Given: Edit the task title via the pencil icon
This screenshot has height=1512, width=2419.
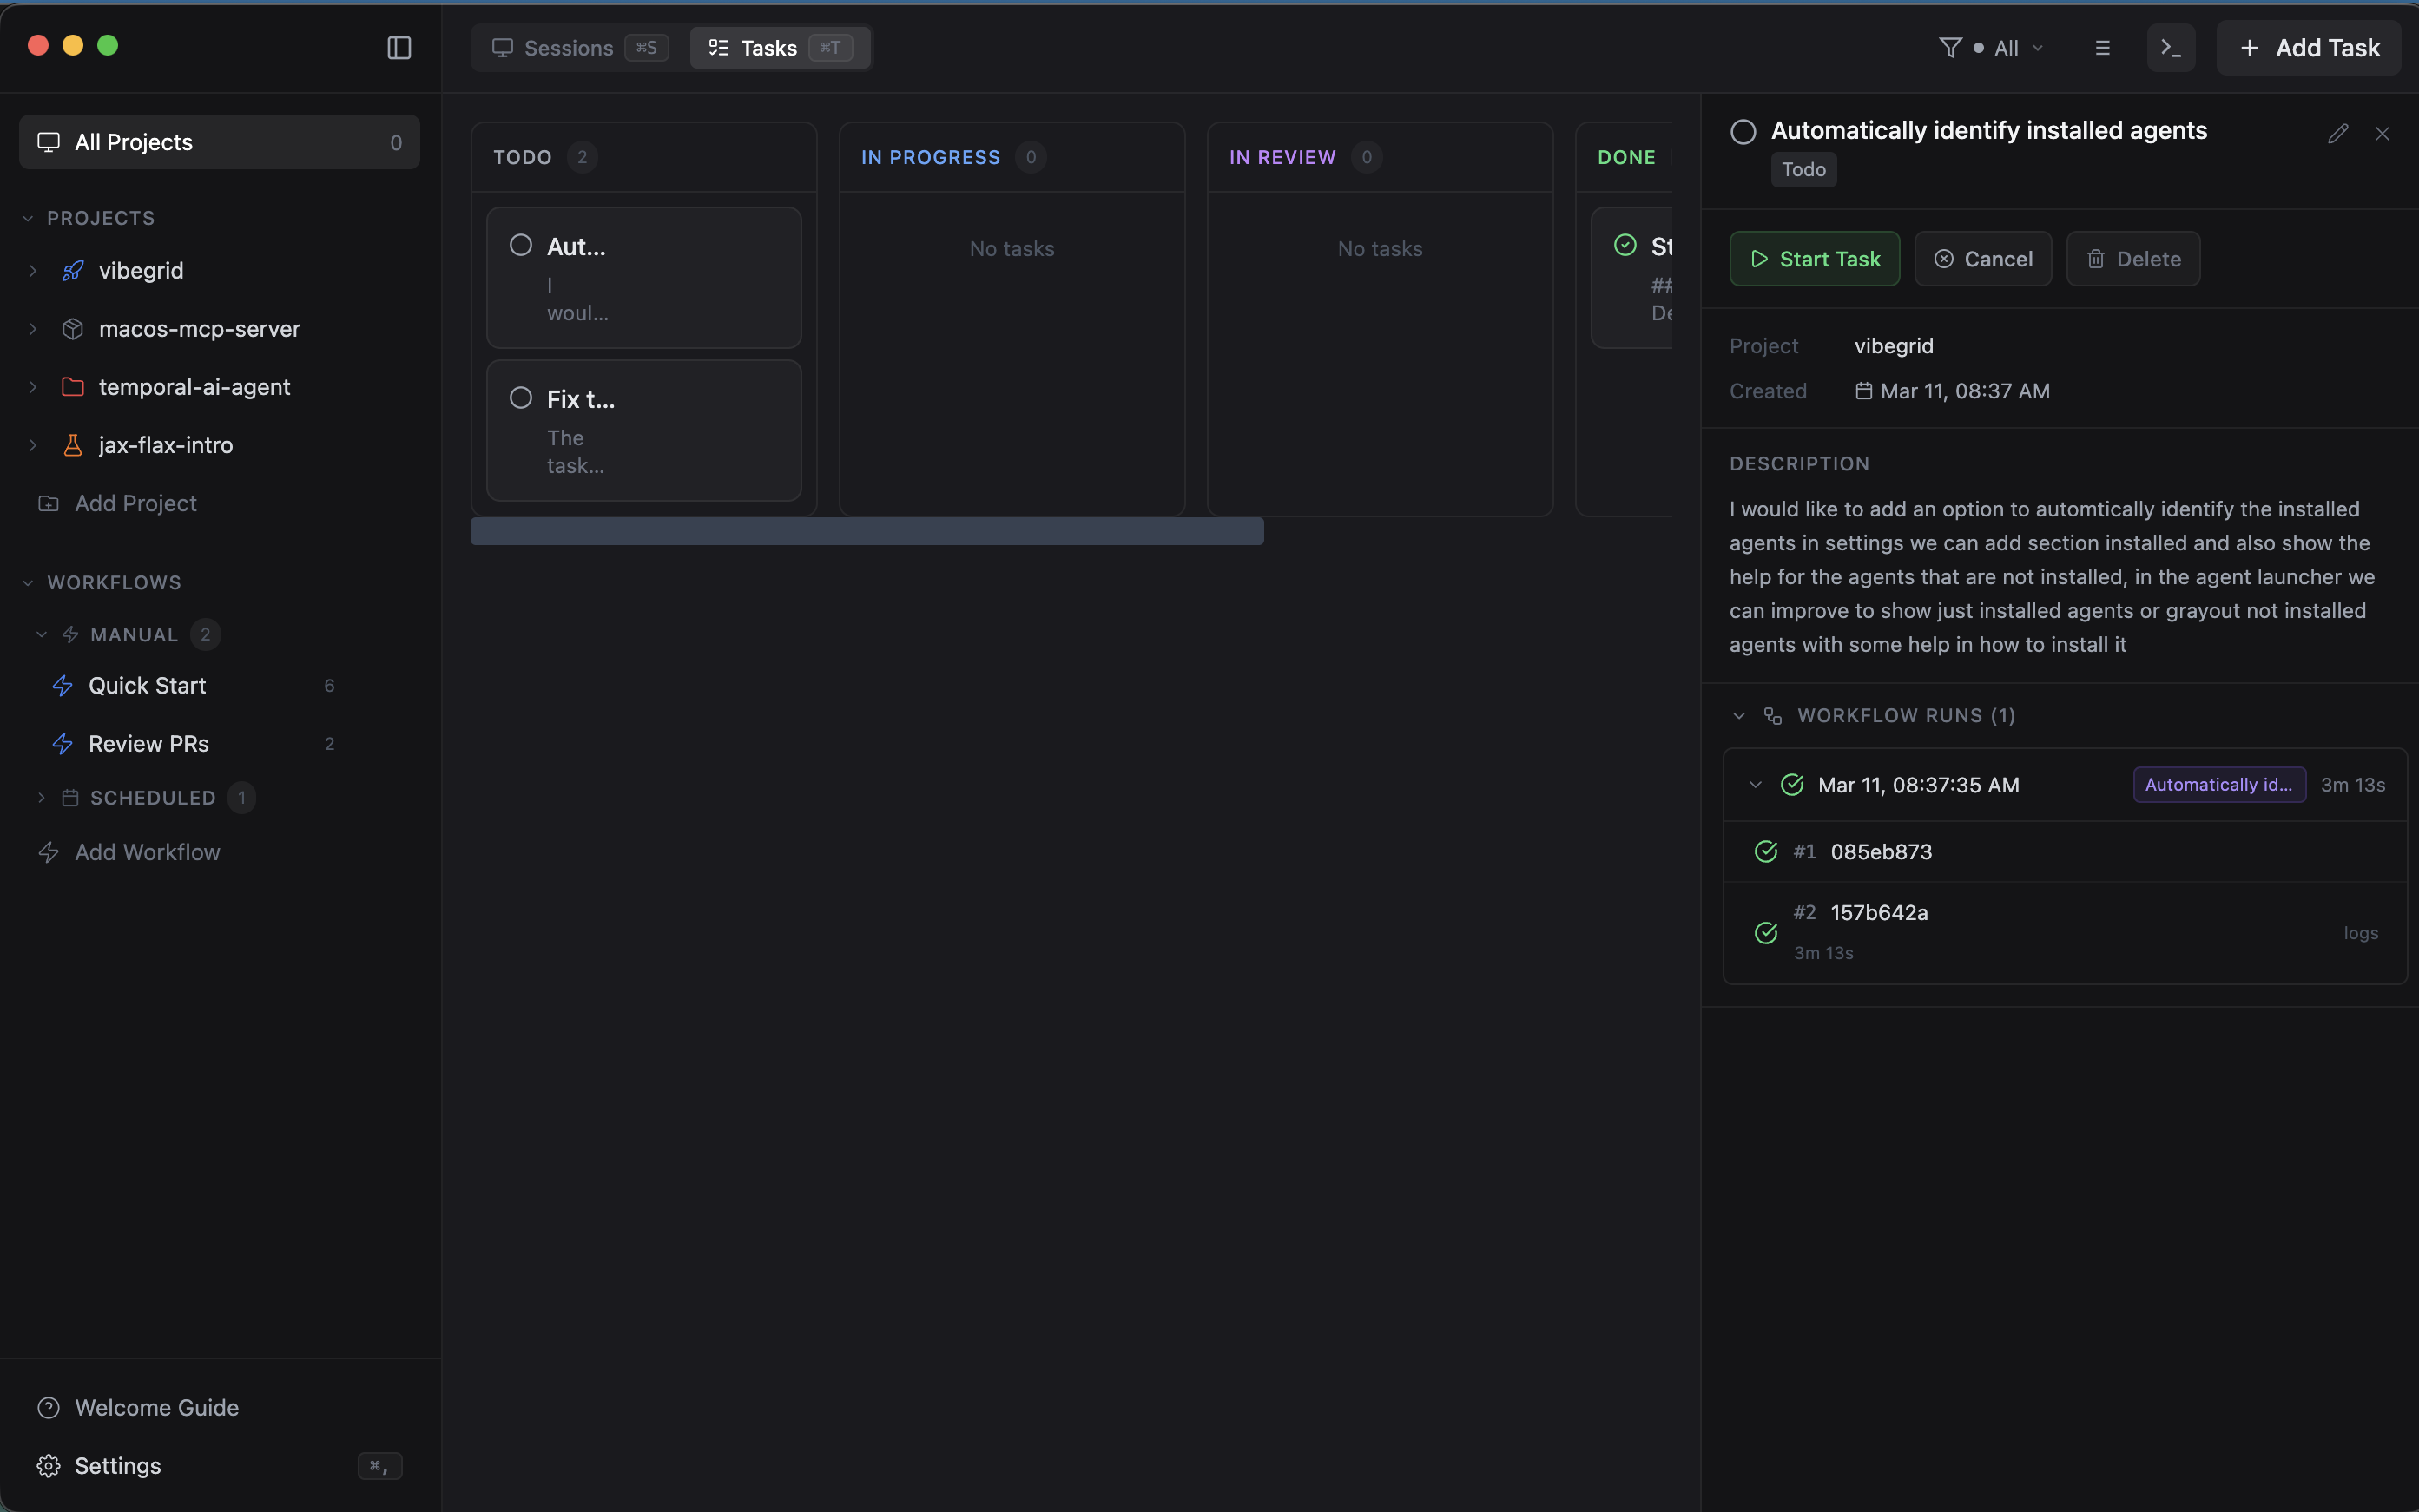Looking at the screenshot, I should coord(2338,132).
